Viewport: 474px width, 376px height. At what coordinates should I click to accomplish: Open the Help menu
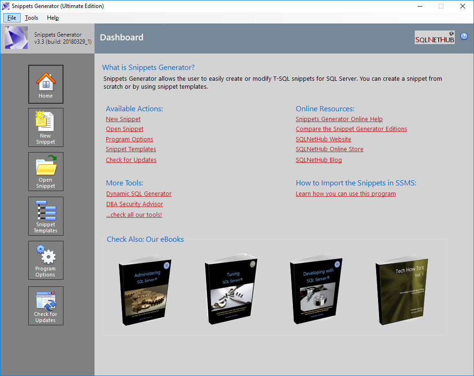tap(53, 18)
